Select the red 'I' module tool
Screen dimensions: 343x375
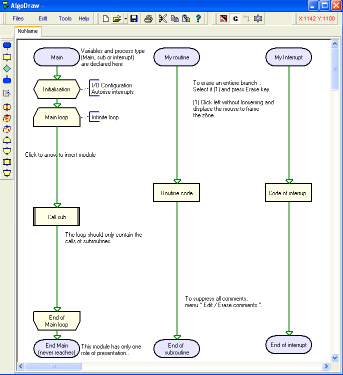7,107
